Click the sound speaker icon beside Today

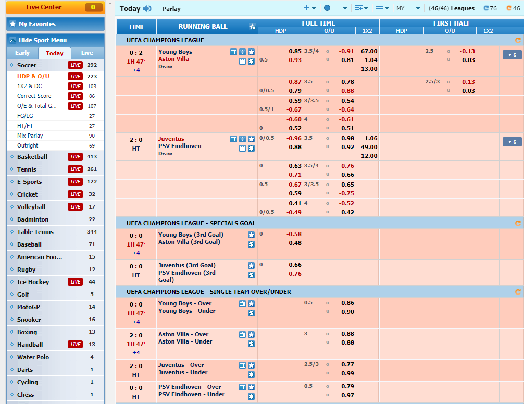coord(147,8)
